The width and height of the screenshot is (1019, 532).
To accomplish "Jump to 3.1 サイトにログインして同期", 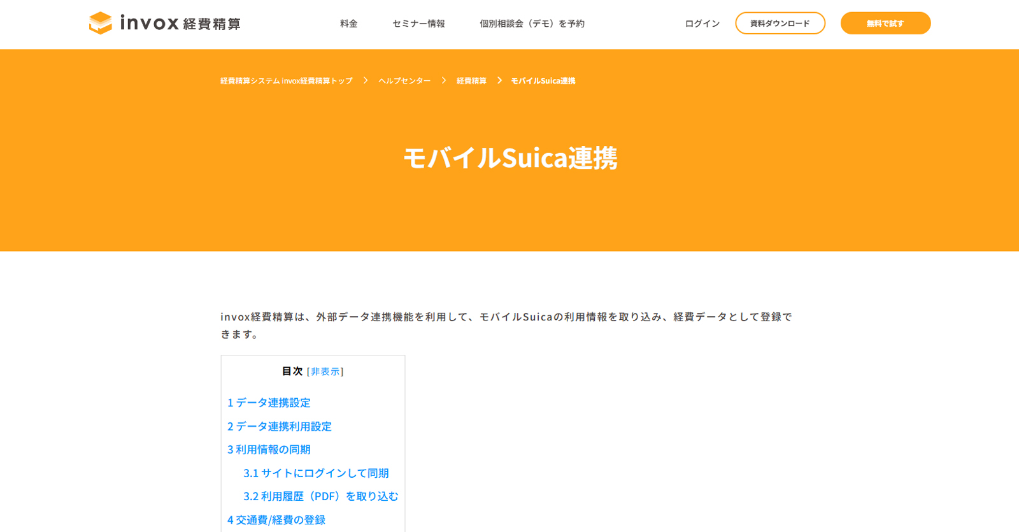I will (x=316, y=473).
